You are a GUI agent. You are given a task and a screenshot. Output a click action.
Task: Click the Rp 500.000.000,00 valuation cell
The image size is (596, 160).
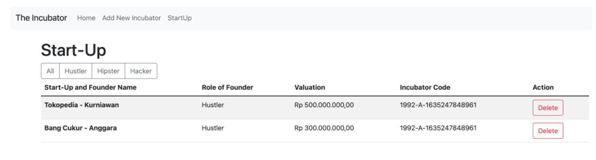(x=324, y=105)
